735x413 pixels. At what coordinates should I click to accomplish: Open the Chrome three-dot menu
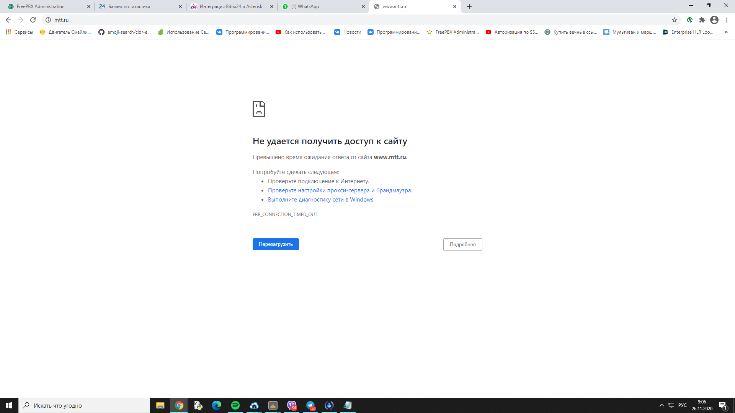(x=727, y=20)
